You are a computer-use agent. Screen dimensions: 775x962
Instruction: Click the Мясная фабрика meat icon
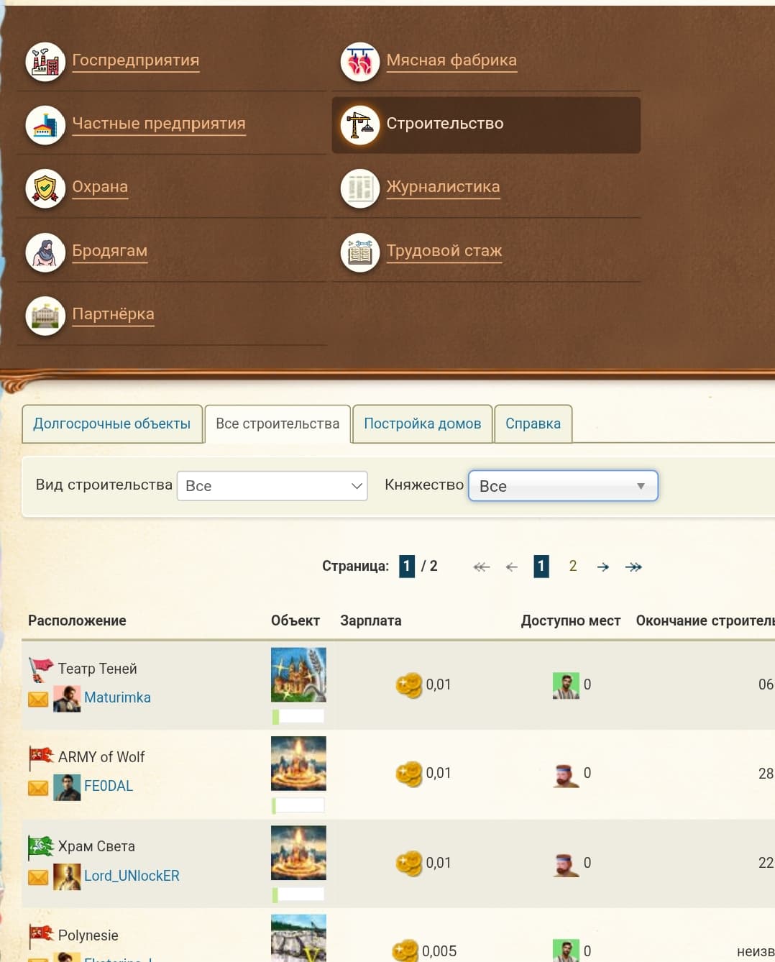point(359,62)
